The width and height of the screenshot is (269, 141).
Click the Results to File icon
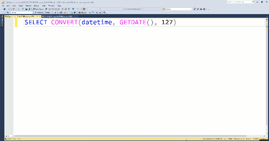point(85,12)
